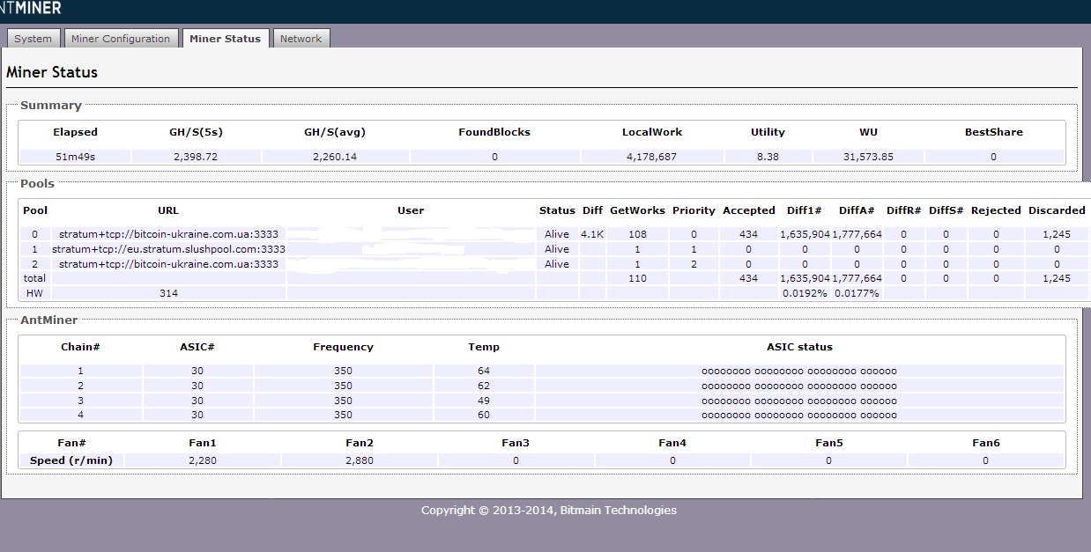Open the System tab
Viewport: 1091px width, 552px height.
click(x=33, y=39)
